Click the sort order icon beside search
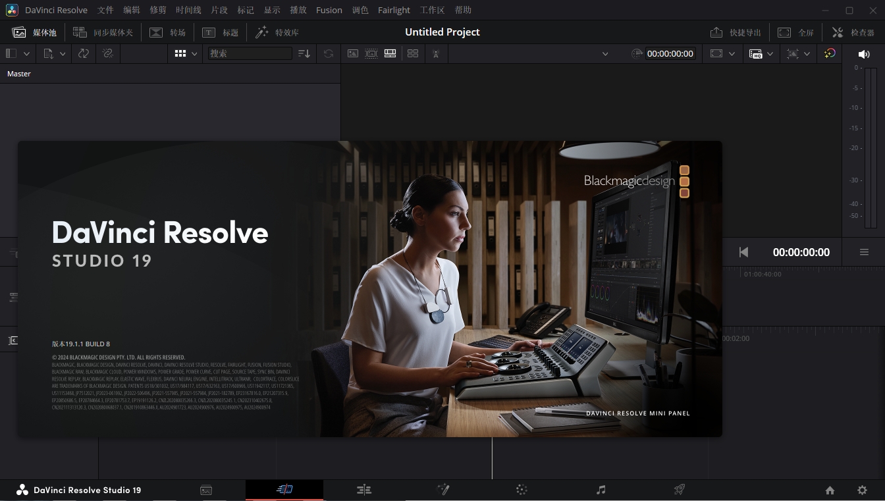Screen dimensions: 885x501 coord(304,53)
